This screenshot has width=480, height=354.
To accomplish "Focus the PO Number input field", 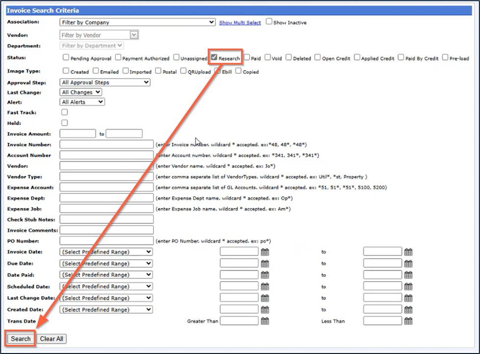I will 106,240.
